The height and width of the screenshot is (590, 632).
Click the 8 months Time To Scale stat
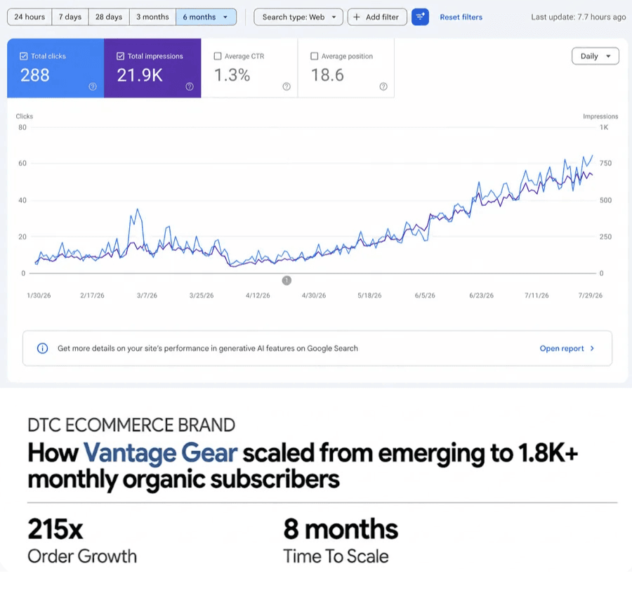click(341, 540)
